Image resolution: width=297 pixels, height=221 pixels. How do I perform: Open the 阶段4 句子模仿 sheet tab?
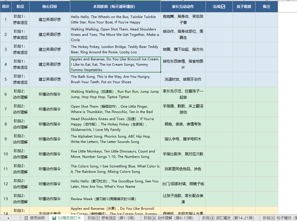[x=278, y=218]
